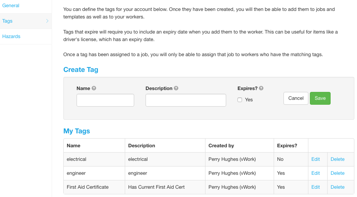This screenshot has width=357, height=197.
Task: Delete the First Aid Certificate tag
Action: [337, 187]
